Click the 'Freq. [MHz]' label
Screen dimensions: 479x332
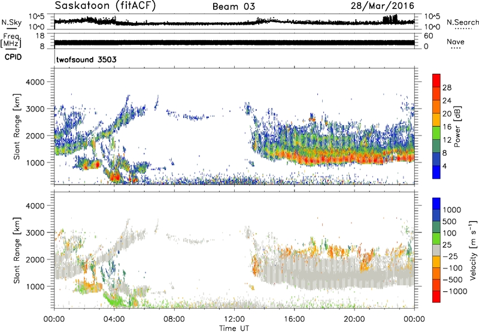tap(11, 41)
